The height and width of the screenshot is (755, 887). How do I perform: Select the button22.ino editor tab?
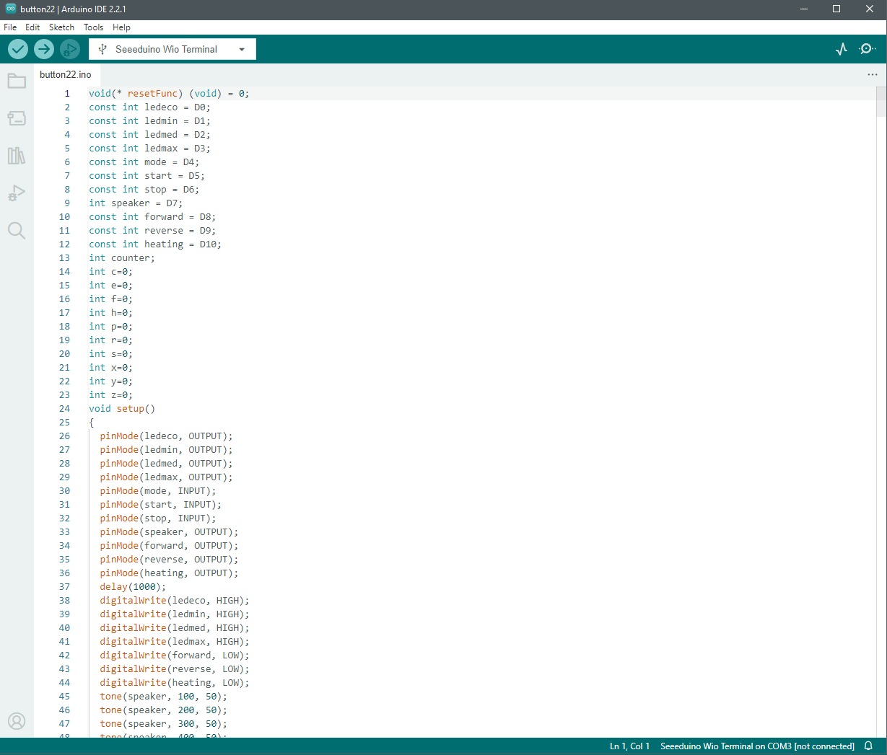tap(66, 75)
